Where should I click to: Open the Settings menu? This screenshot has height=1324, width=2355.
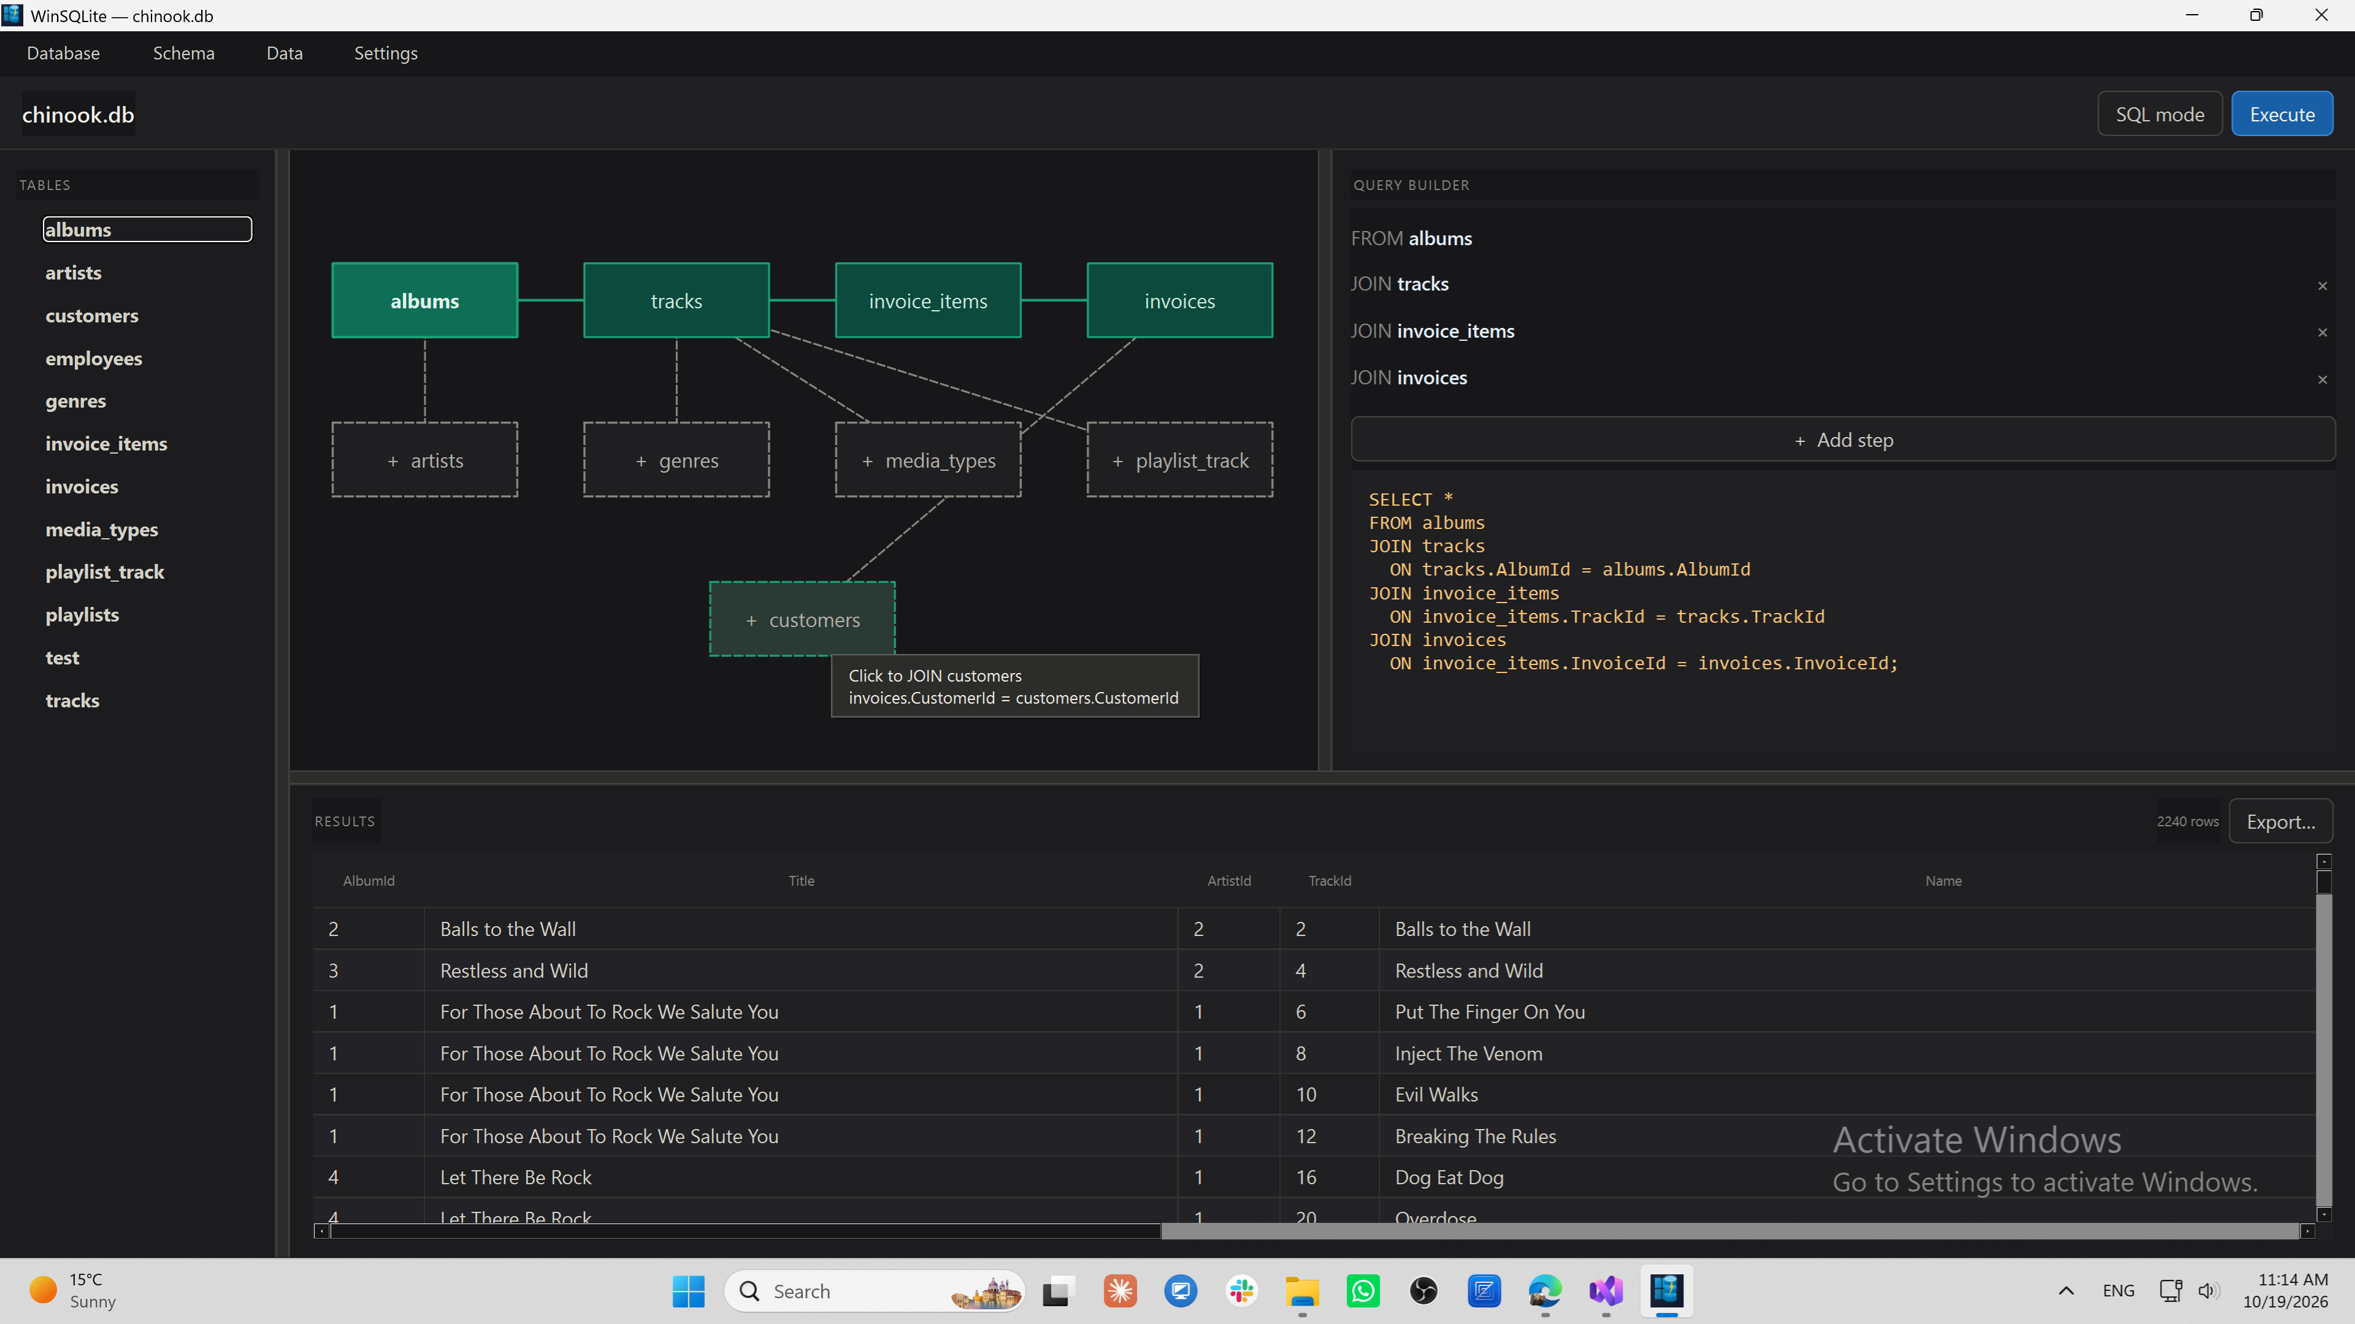click(x=386, y=53)
